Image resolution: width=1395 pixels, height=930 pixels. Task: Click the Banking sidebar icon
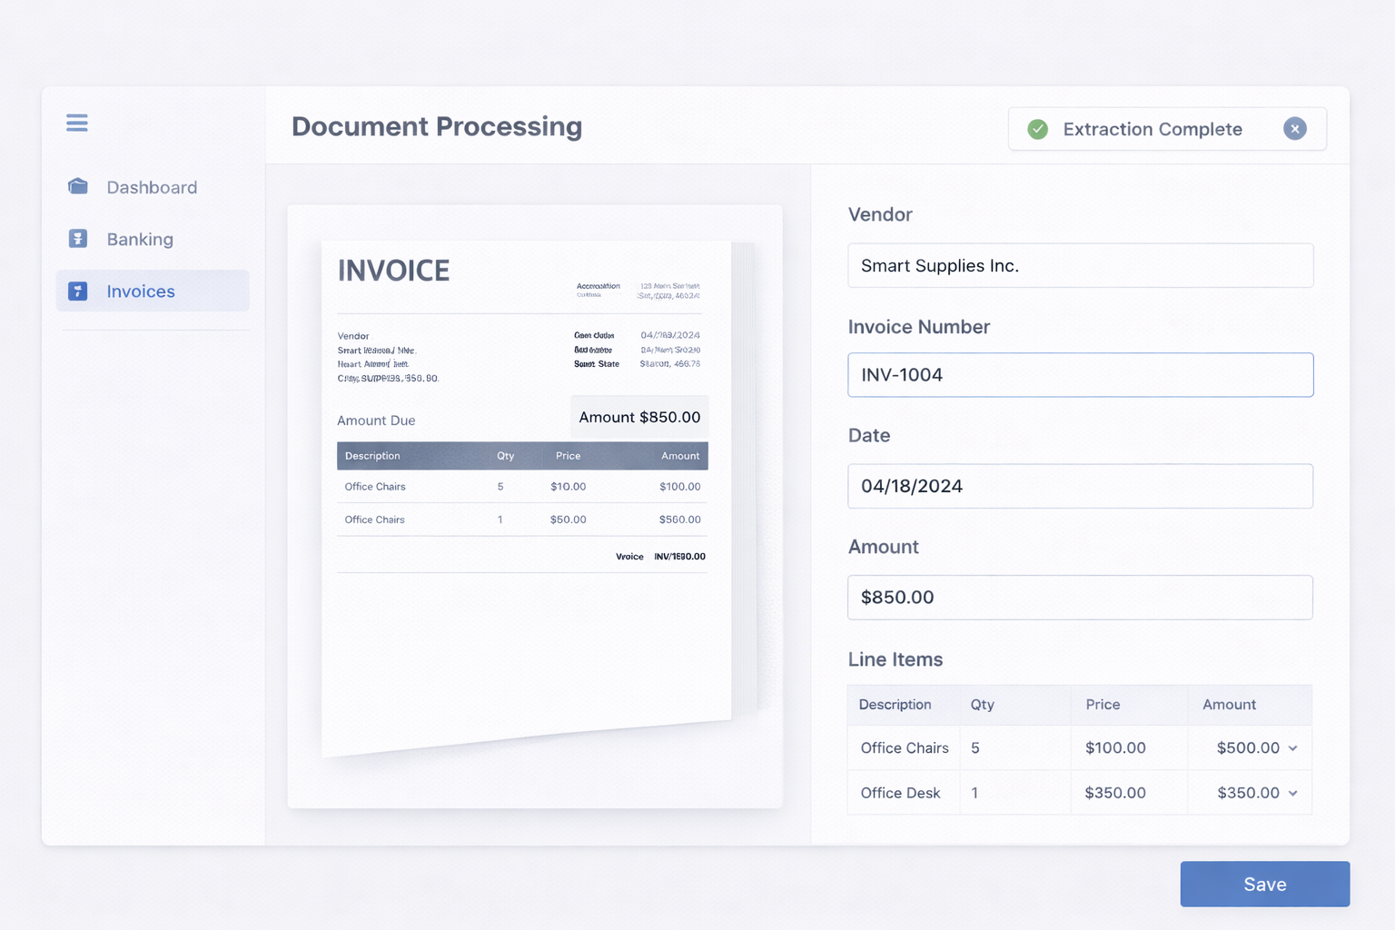(x=78, y=239)
